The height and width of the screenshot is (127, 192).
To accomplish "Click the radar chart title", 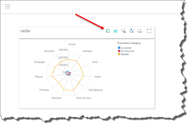I will point(26,31).
